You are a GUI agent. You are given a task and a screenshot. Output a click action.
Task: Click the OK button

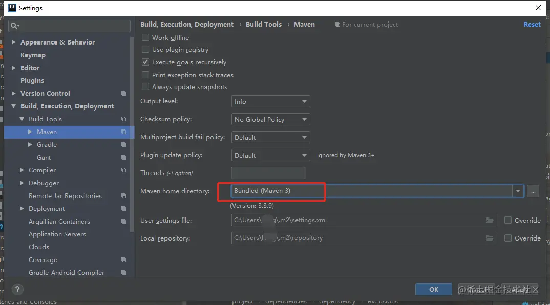tap(434, 289)
